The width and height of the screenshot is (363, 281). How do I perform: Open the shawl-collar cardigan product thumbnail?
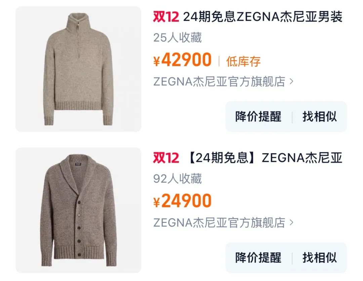point(78,210)
